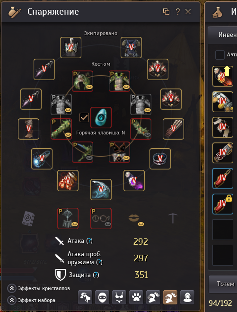Screen dimensions: 237x312
Task: Expand Эффект набора section
Action: pyautogui.click(x=31, y=300)
